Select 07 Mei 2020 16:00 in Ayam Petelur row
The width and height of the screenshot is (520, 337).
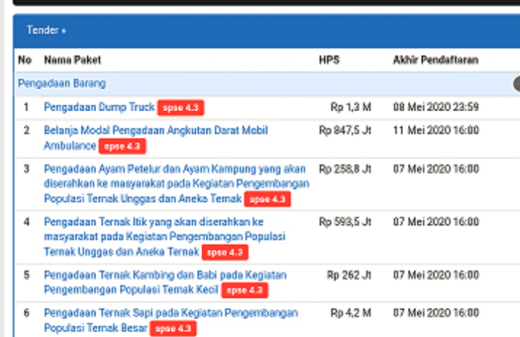[x=436, y=169]
